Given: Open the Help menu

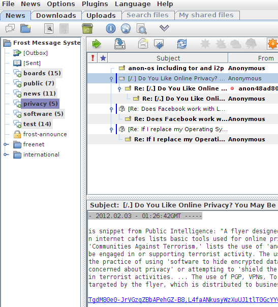Looking at the screenshot, I should pyautogui.click(x=165, y=4).
